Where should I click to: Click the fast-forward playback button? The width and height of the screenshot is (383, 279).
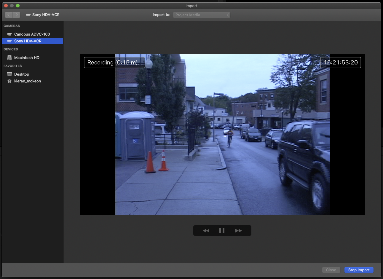[x=239, y=231]
